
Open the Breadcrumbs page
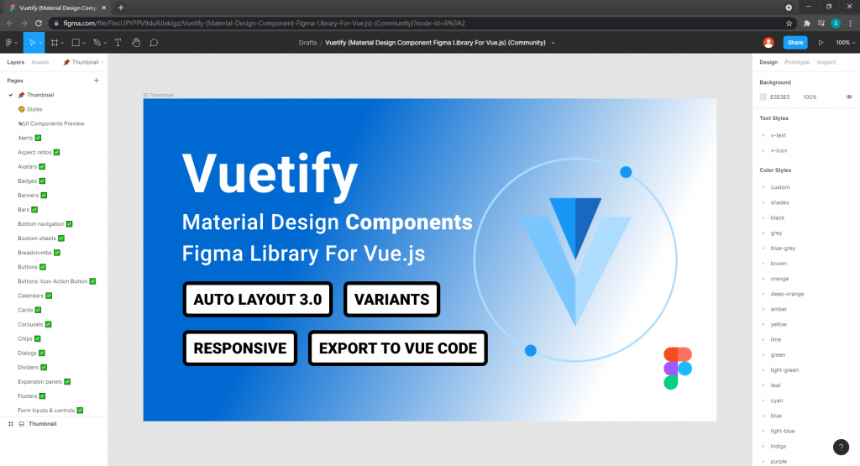coord(39,253)
